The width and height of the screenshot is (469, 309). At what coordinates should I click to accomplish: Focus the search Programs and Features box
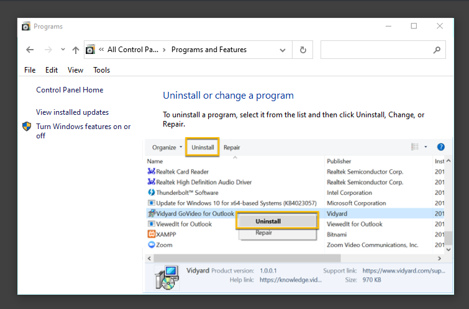383,50
